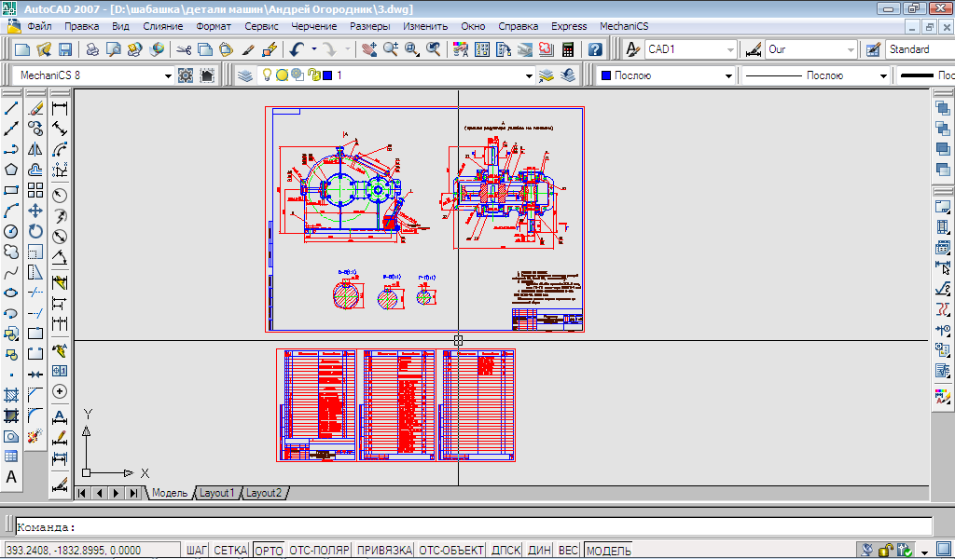
Task: Toggle ДПСК dynamic UCS
Action: (505, 551)
